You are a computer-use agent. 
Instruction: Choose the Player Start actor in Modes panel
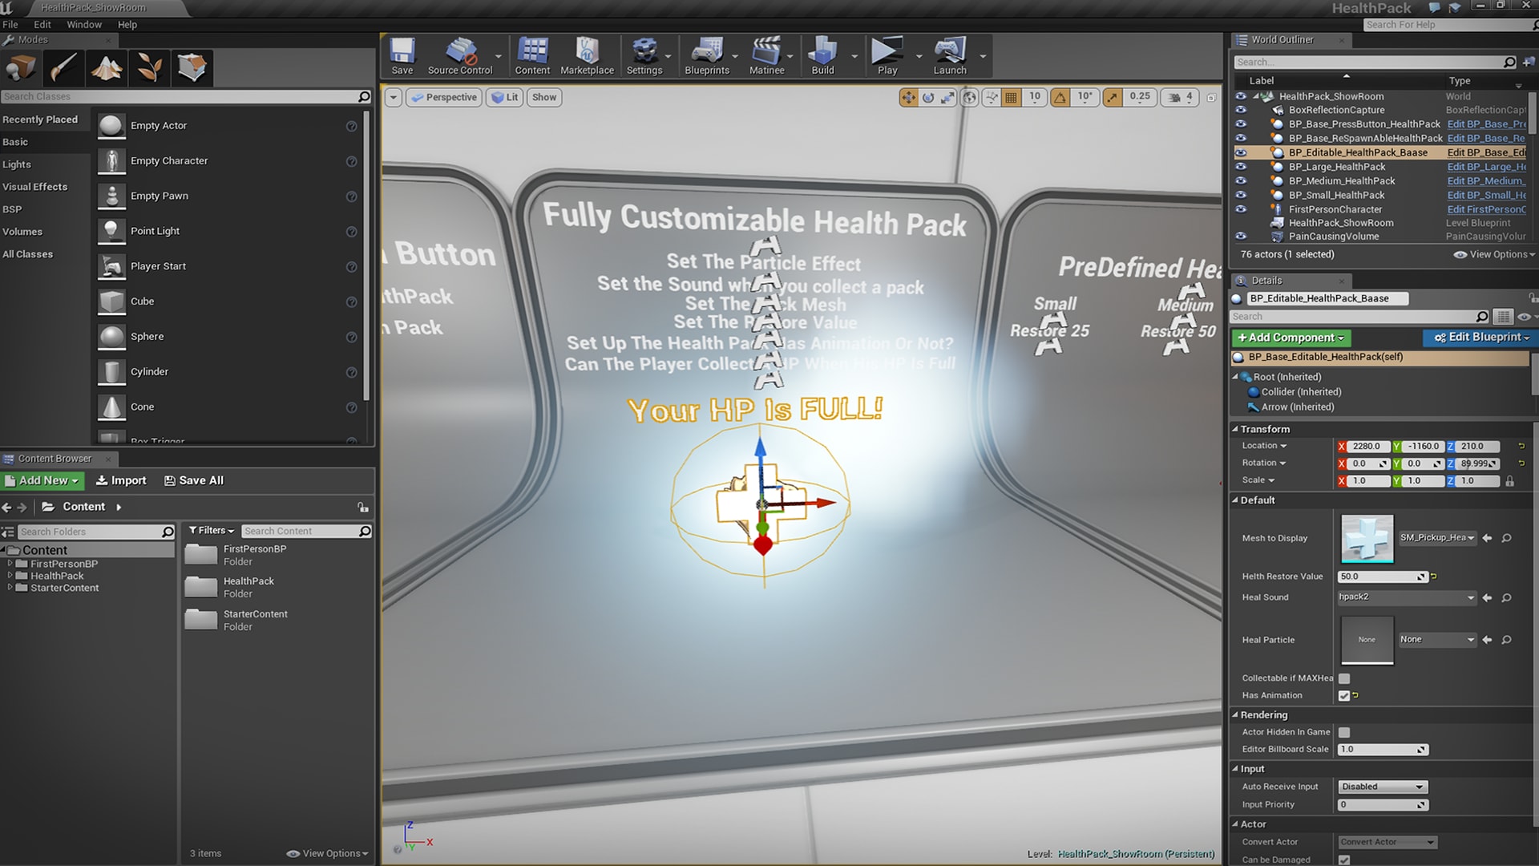[x=158, y=266]
